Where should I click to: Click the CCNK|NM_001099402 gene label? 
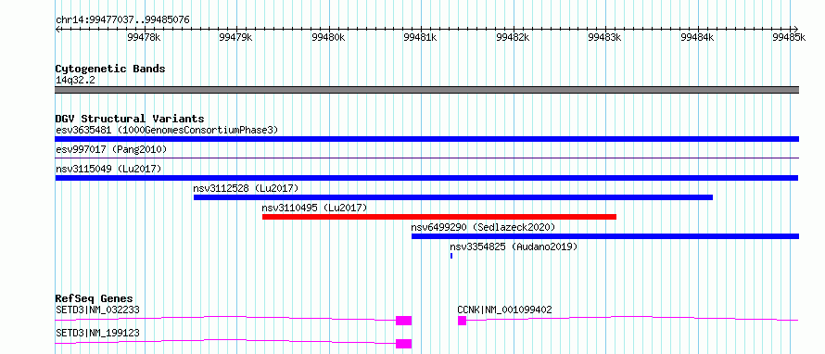pyautogui.click(x=504, y=310)
